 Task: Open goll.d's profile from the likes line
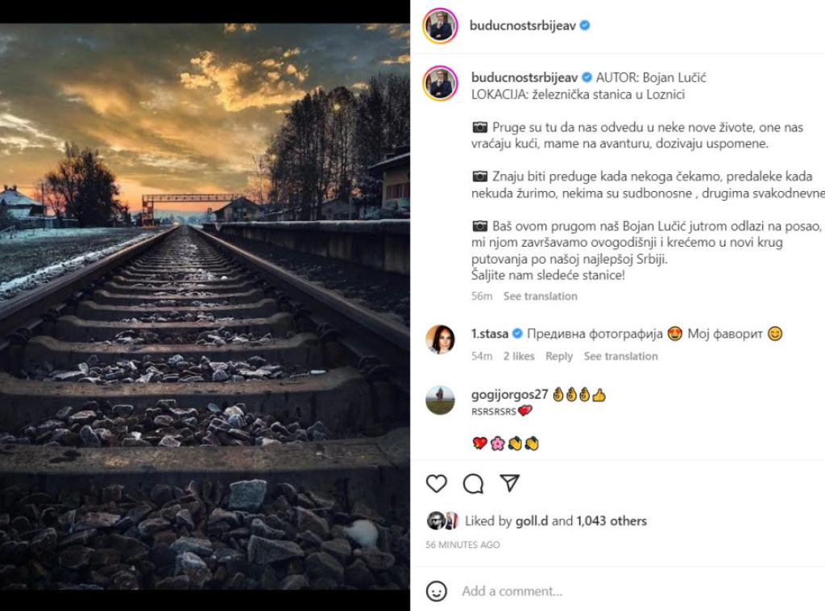coord(533,521)
